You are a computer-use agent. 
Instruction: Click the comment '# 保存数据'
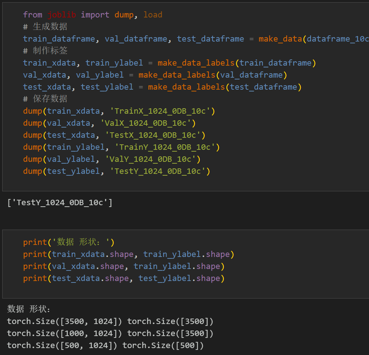(45, 99)
